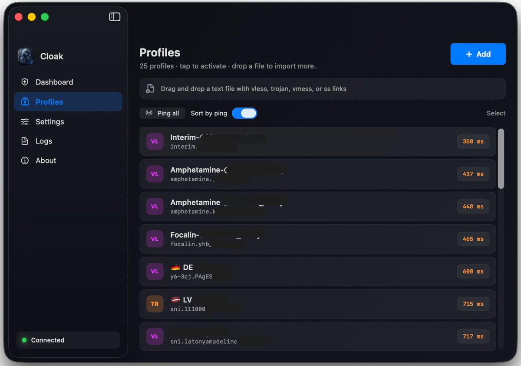Click the Latvian flag on LV profile
The width and height of the screenshot is (521, 366).
(x=175, y=300)
